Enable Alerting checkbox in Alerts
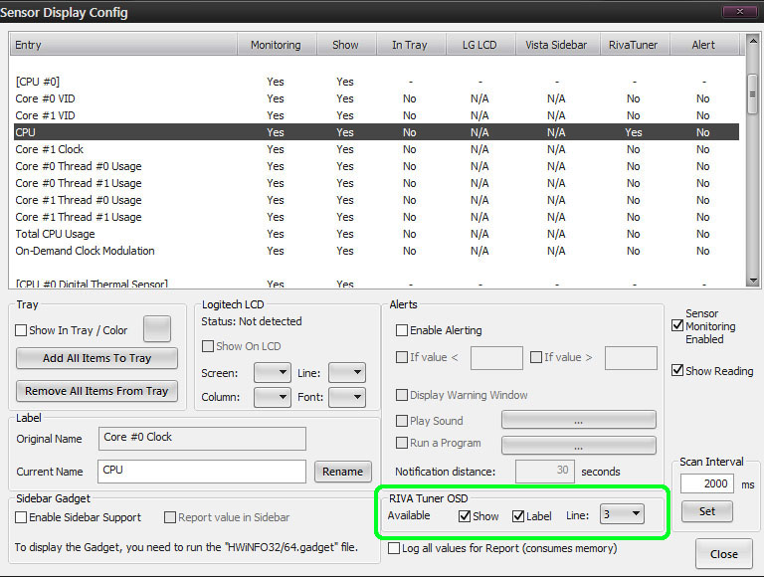Viewport: 764px width, 577px height. [x=402, y=330]
